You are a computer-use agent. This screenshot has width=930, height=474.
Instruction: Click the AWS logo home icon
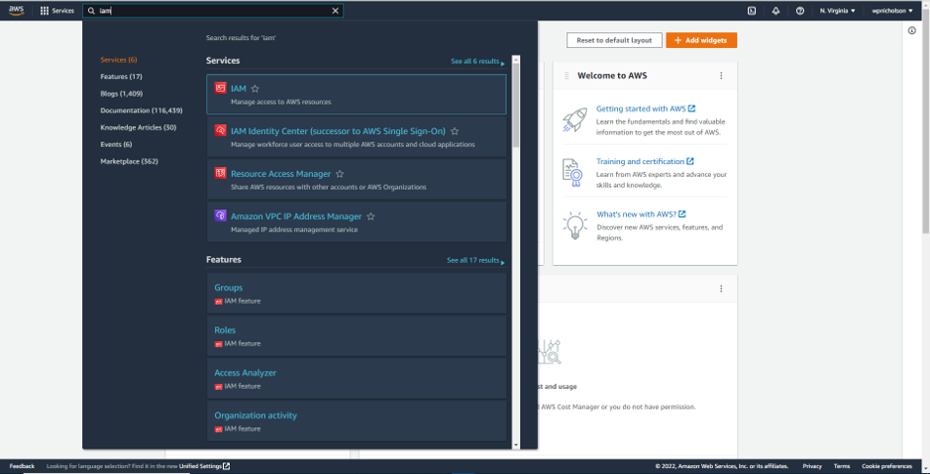click(x=17, y=10)
